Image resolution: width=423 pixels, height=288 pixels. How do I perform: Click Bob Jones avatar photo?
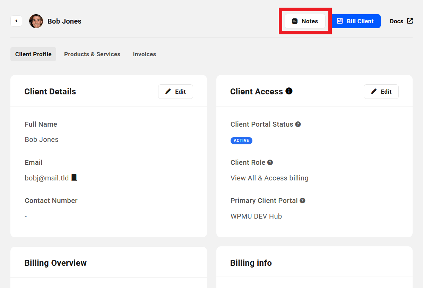(x=36, y=21)
